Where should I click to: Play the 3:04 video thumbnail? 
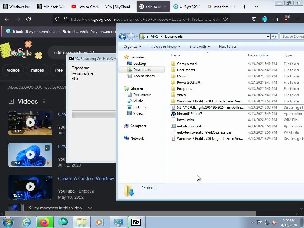30,155
